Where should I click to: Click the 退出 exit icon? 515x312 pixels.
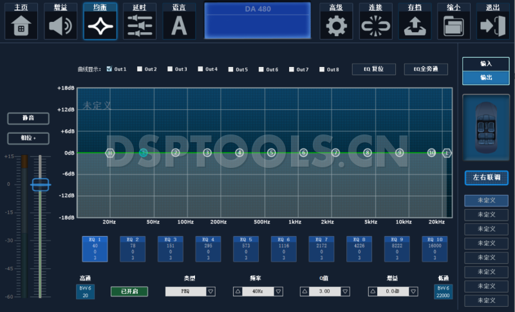pos(493,21)
